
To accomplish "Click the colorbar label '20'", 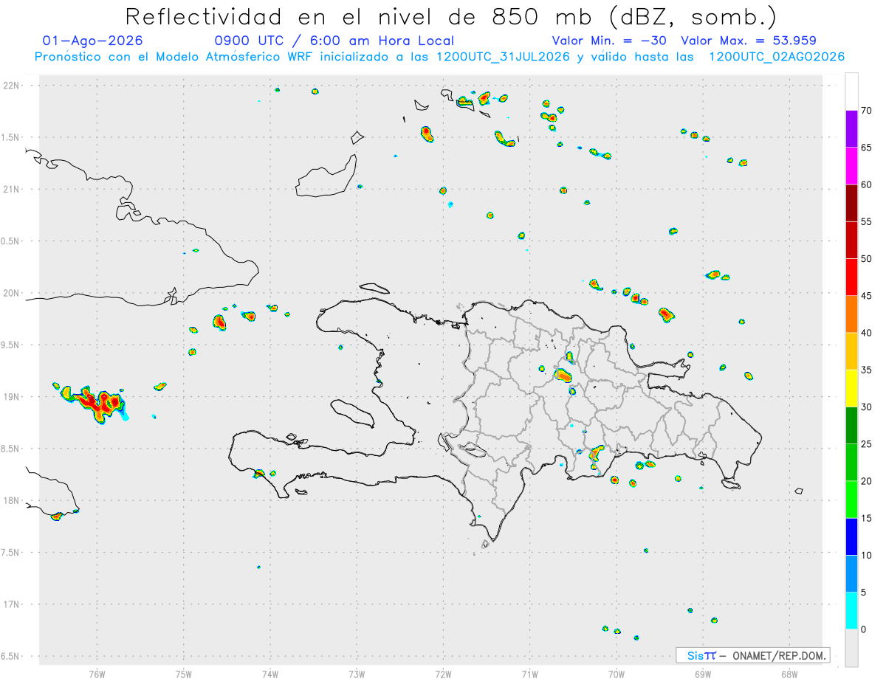I will click(x=867, y=481).
